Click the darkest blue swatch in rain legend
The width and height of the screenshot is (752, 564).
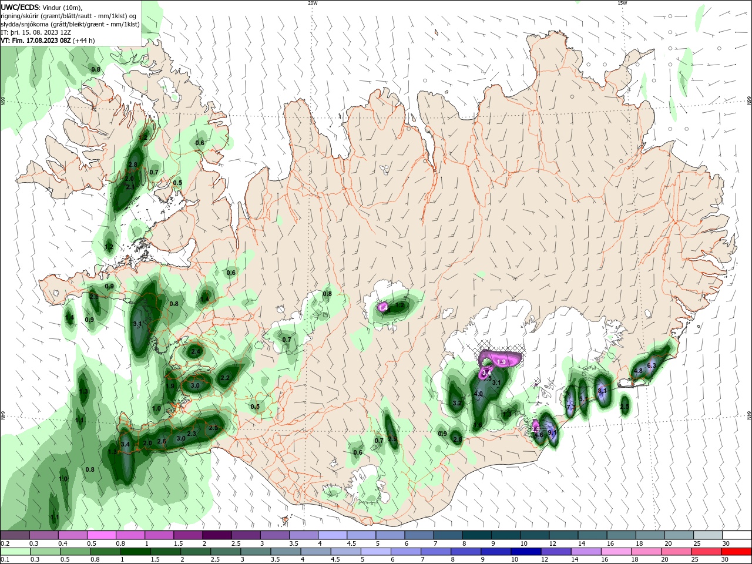pyautogui.click(x=525, y=552)
